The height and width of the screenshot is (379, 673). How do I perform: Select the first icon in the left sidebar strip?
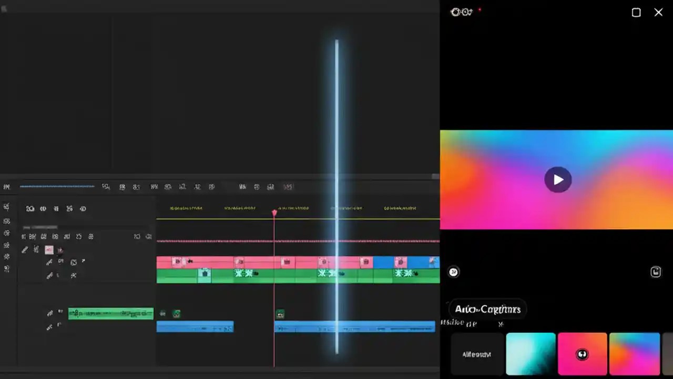tap(6, 206)
